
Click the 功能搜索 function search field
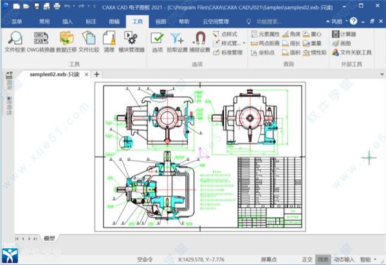pyautogui.click(x=270, y=21)
